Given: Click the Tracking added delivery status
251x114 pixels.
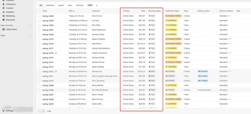Looking at the screenshot, I should tap(204, 90).
